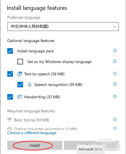Click the Basic typing ABC icon
126x154 pixels.
pos(10,120)
